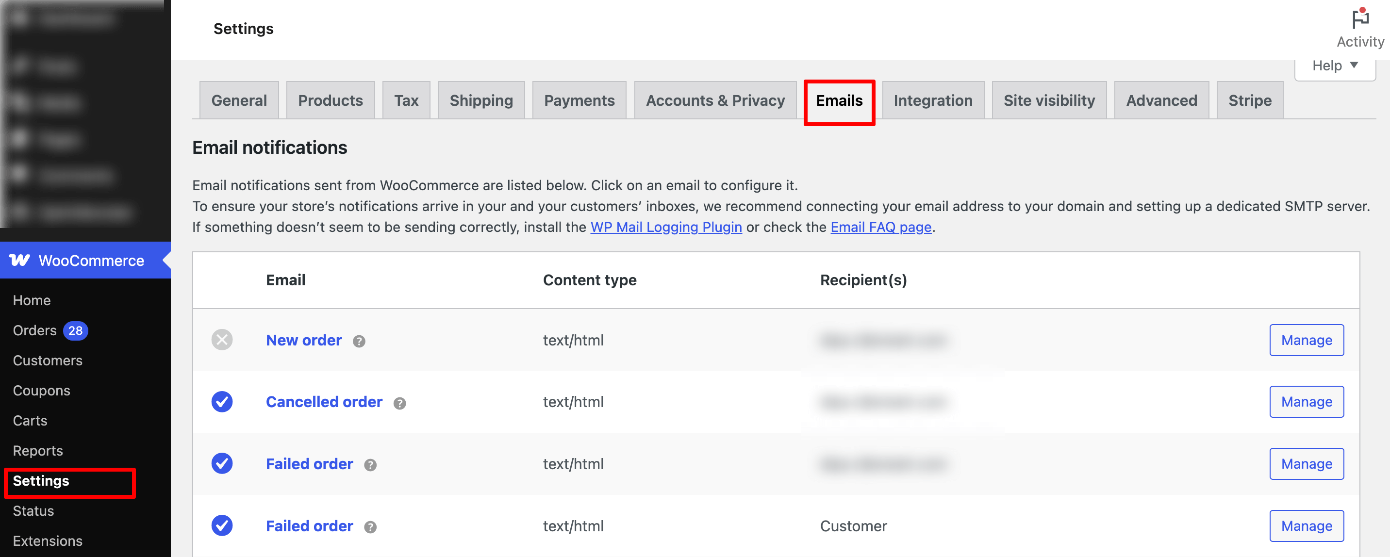This screenshot has height=557, width=1390.
Task: Click help tooltip icon next to New order
Action: coord(359,341)
